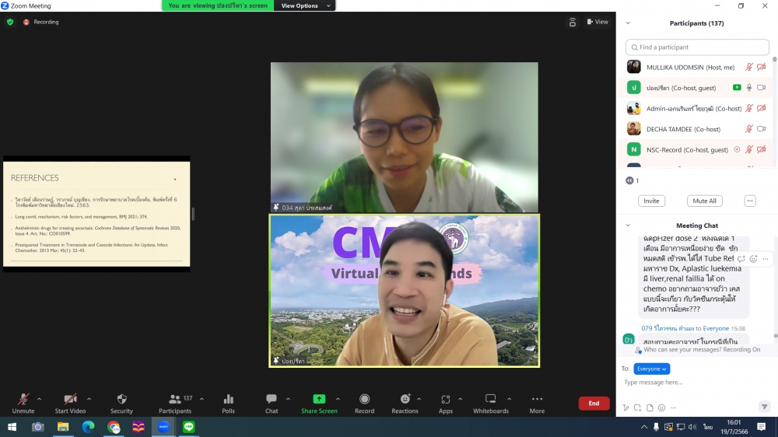Open Reactions emoji picker

coord(405,403)
